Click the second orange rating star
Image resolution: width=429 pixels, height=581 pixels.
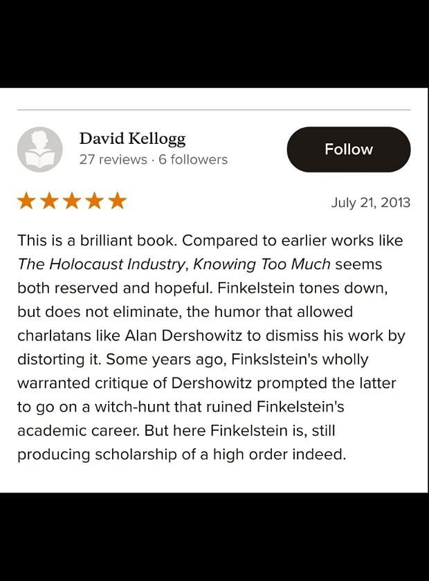pyautogui.click(x=50, y=201)
